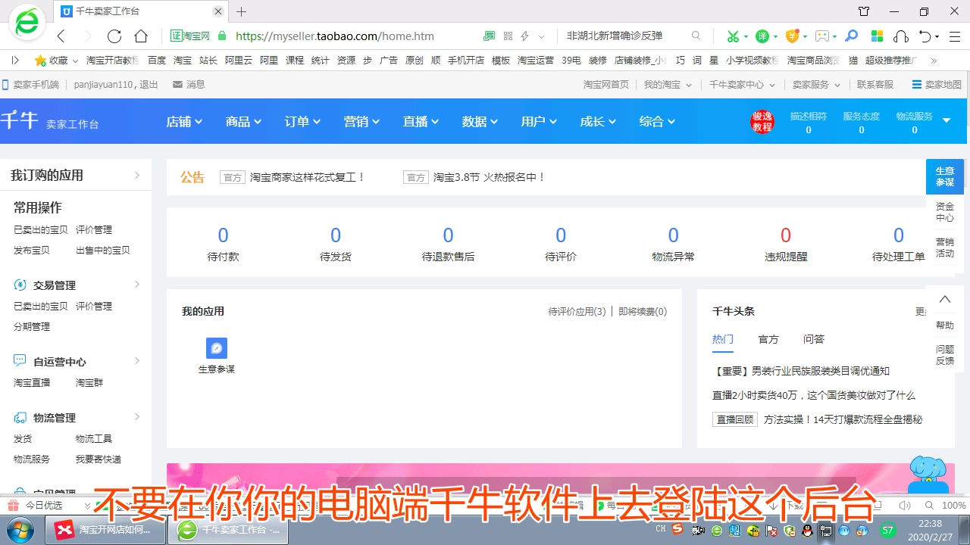Viewport: 970px width, 545px height.
Task: Click the undo closed-tab arrow icon
Action: [925, 36]
